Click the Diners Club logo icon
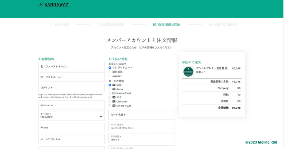Viewport: 284px width, 149px height. 114,106
